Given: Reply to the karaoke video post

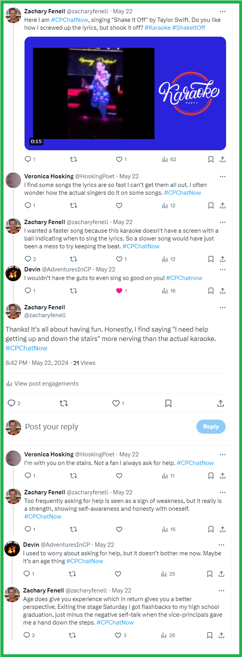Looking at the screenshot, I should pyautogui.click(x=28, y=159).
